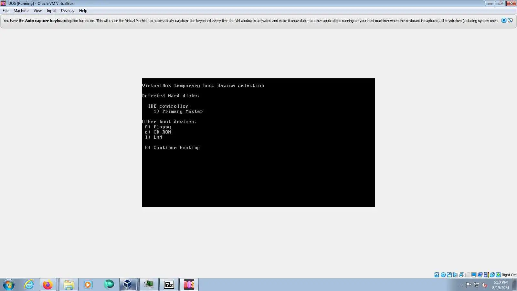The height and width of the screenshot is (291, 517).
Task: Click the hard disk activity status icon
Action: tap(437, 275)
